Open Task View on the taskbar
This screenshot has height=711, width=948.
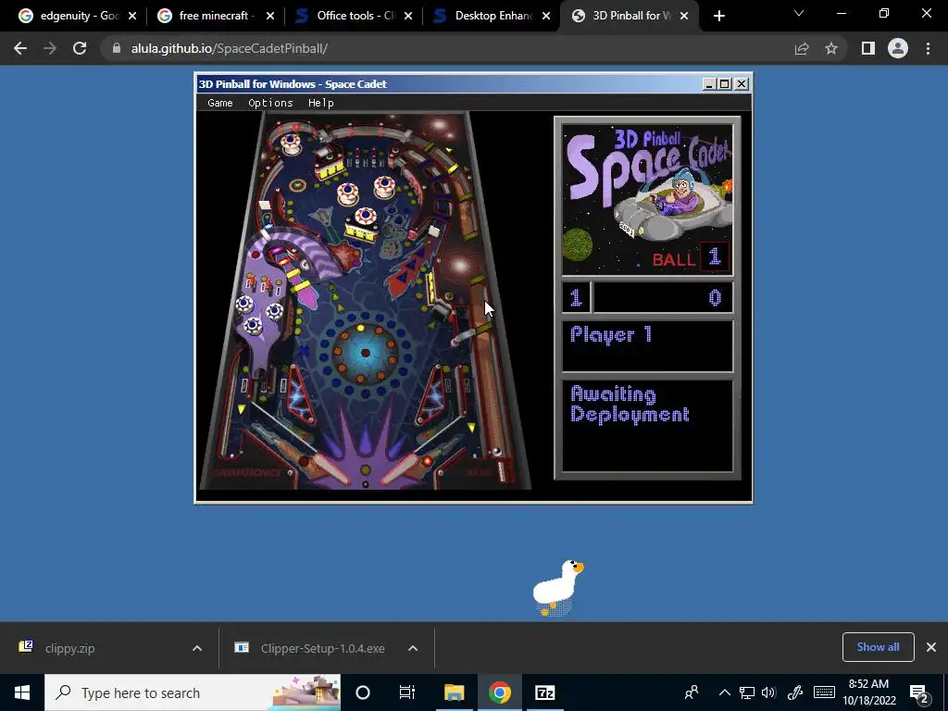pos(407,692)
